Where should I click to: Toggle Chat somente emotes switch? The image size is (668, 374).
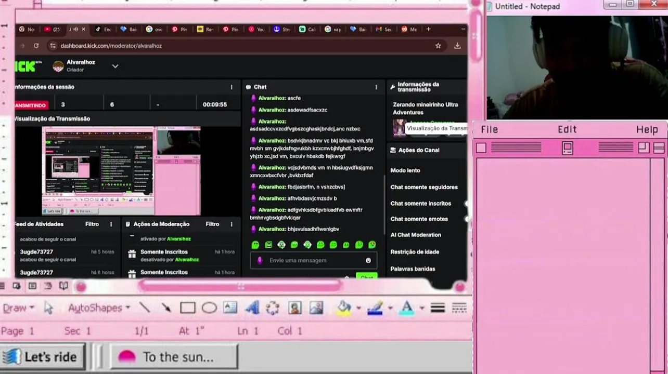(466, 219)
